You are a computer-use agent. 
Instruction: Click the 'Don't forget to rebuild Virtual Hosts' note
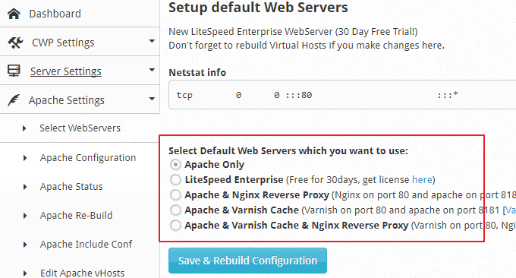pos(307,45)
